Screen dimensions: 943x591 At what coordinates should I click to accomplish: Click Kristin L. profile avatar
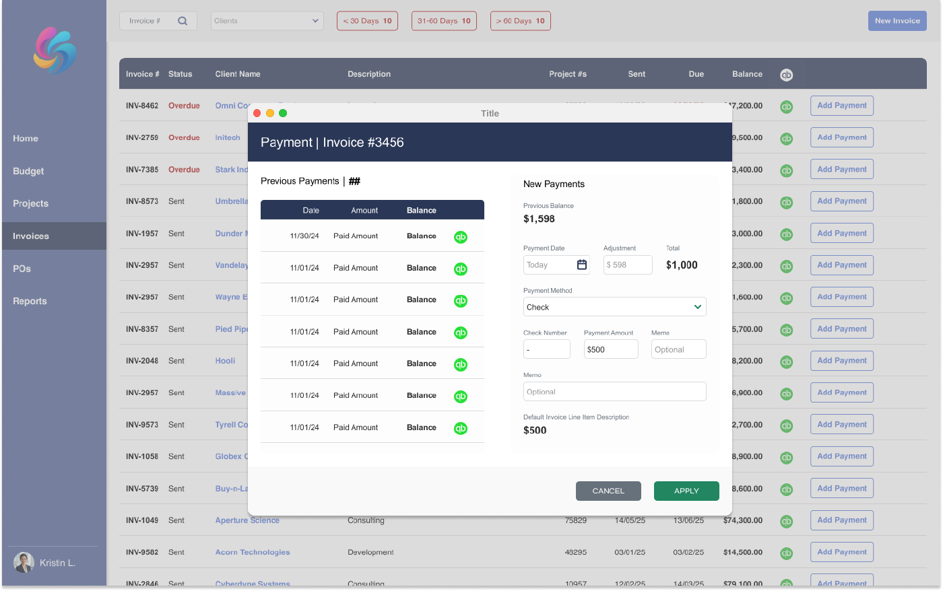coord(24,562)
